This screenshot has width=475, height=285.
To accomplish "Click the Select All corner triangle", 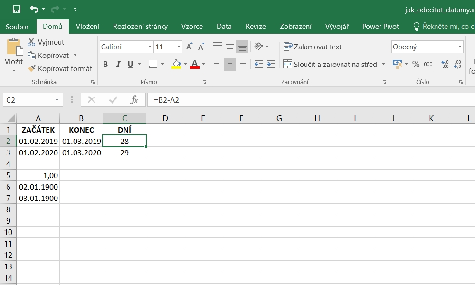I will tap(10, 118).
